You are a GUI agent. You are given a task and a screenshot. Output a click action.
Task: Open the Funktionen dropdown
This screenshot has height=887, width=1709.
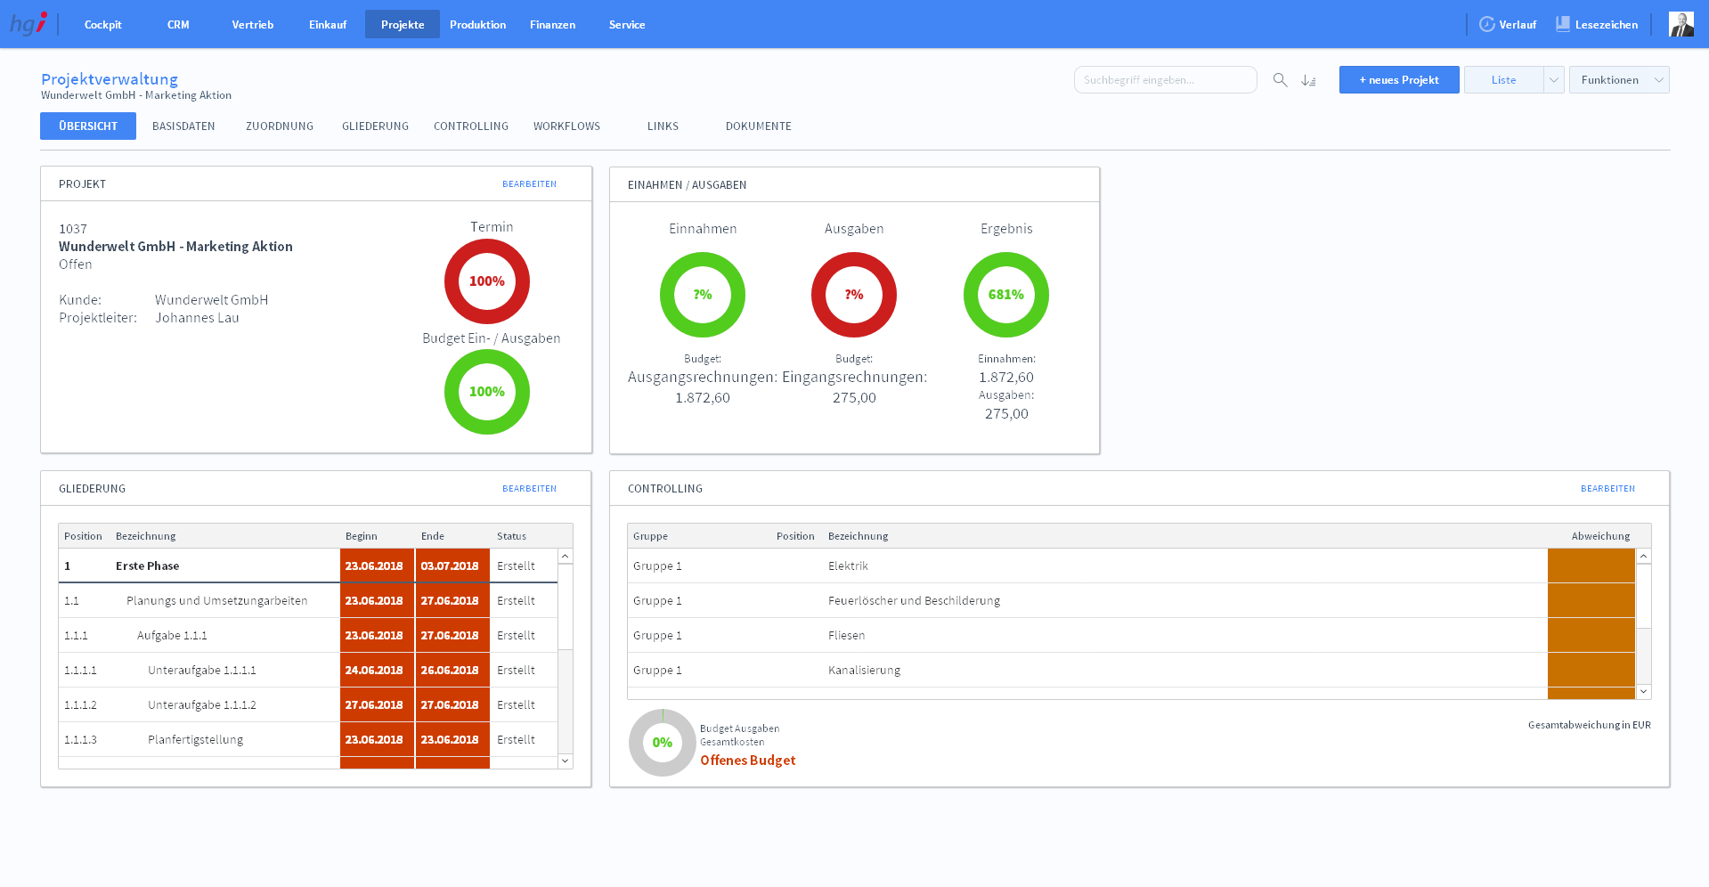[x=1618, y=80]
